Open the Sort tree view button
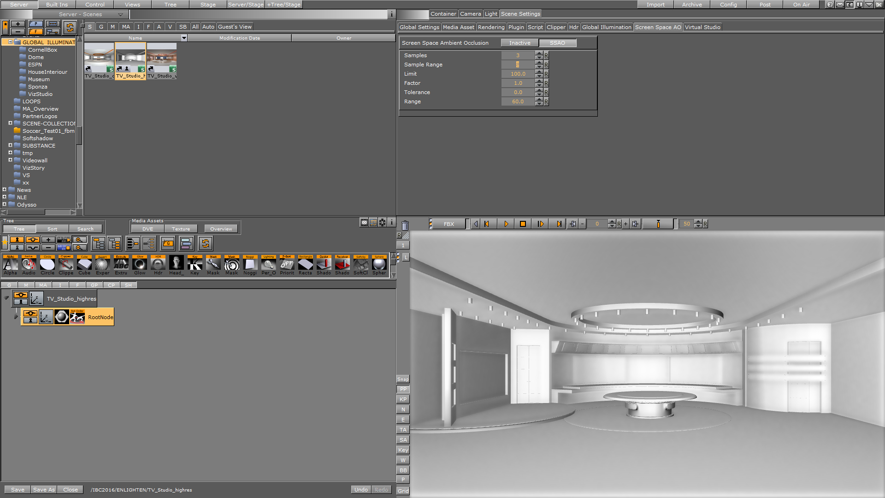885x498 pixels. coord(52,229)
